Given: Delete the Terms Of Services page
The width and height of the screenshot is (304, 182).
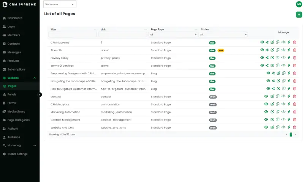Looking at the screenshot, I should coord(294,65).
